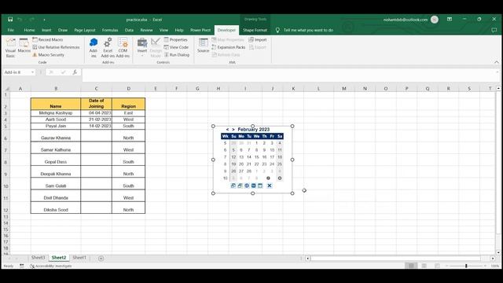Select February 14 in the calendar
This screenshot has width=503, height=283.
coord(249,157)
